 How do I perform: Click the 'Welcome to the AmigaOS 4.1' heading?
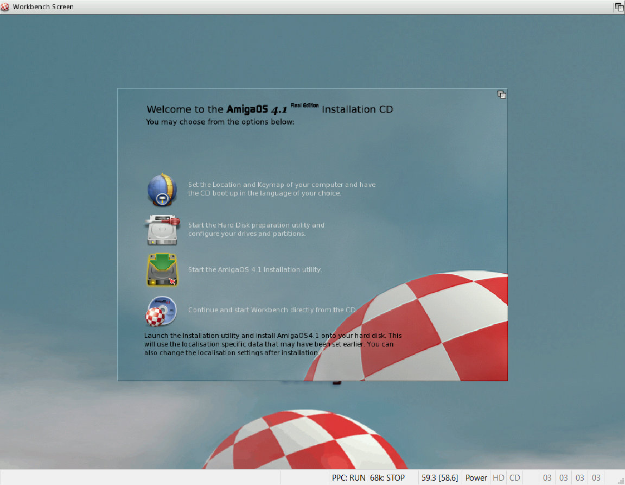(x=270, y=109)
